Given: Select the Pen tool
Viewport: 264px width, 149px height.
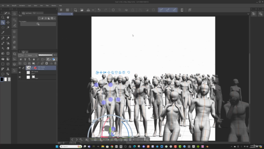Looking at the screenshot, I should tap(3, 38).
